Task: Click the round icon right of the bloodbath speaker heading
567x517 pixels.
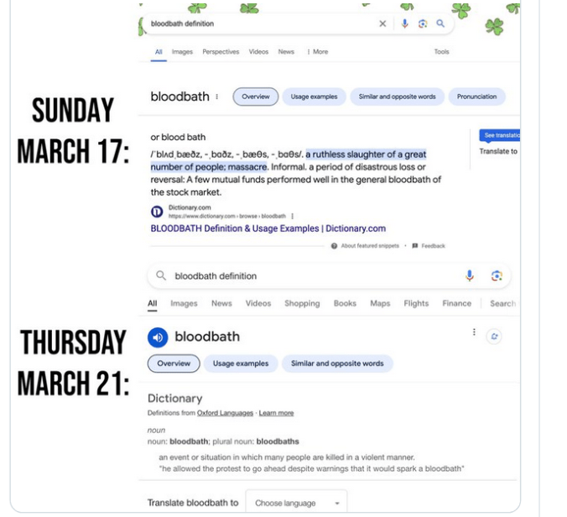Action: [495, 336]
